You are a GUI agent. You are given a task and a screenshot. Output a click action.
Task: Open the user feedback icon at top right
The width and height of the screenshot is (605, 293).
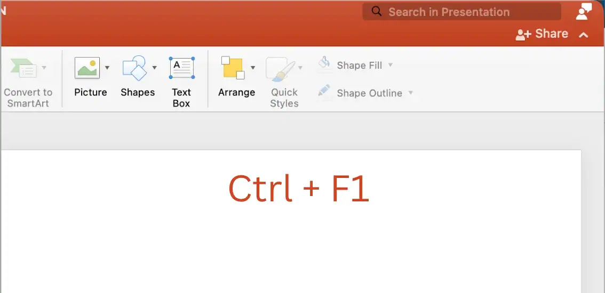[584, 12]
